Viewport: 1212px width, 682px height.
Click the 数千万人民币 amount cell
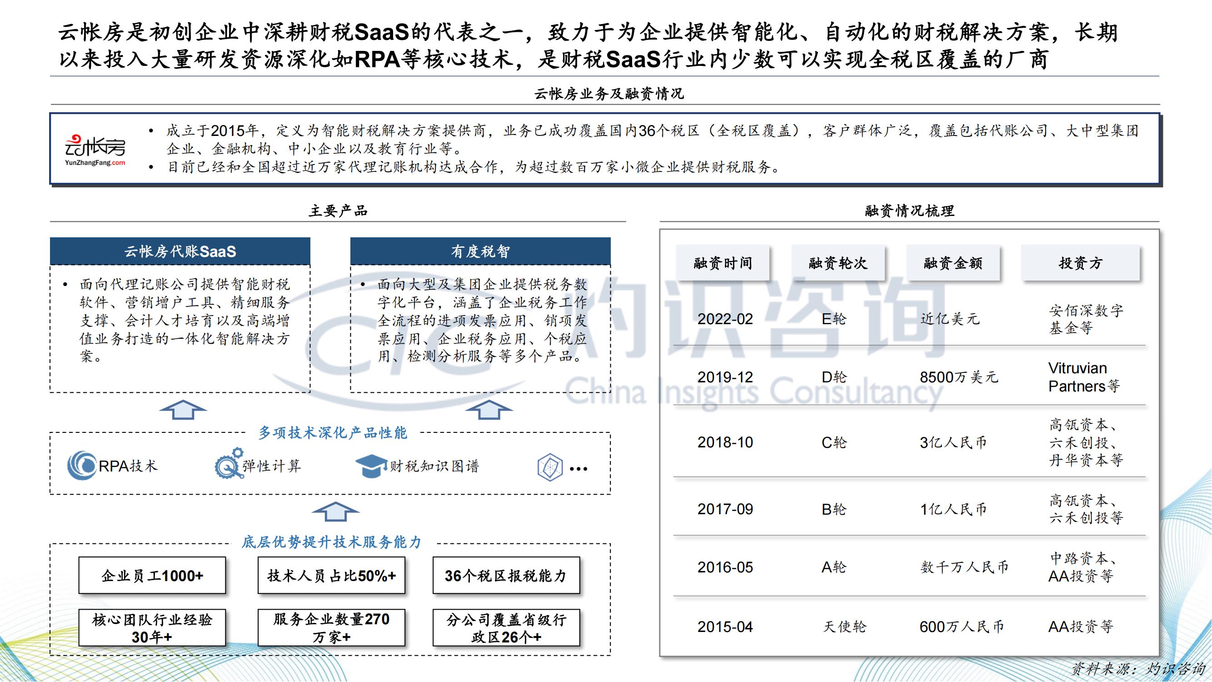[964, 567]
